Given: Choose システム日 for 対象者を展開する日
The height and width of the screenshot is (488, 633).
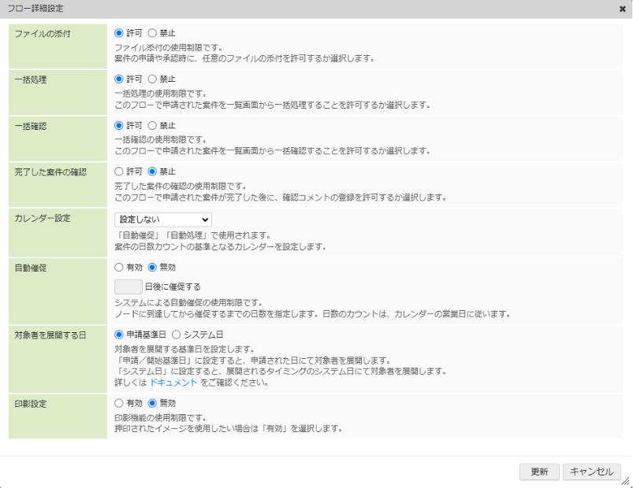Looking at the screenshot, I should click(x=177, y=334).
